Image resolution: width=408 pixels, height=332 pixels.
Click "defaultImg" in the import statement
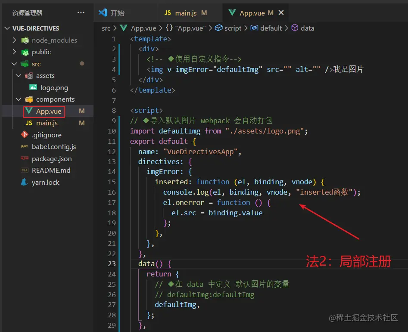tap(180, 131)
